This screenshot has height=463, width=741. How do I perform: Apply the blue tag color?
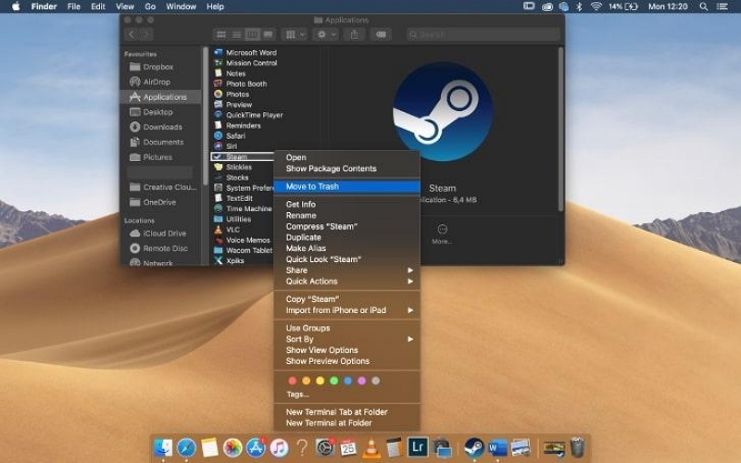click(x=348, y=381)
